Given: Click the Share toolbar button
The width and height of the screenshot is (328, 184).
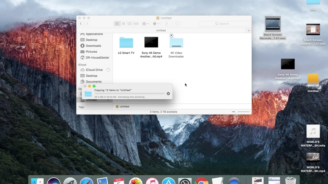Looking at the screenshot, I should click(166, 24).
